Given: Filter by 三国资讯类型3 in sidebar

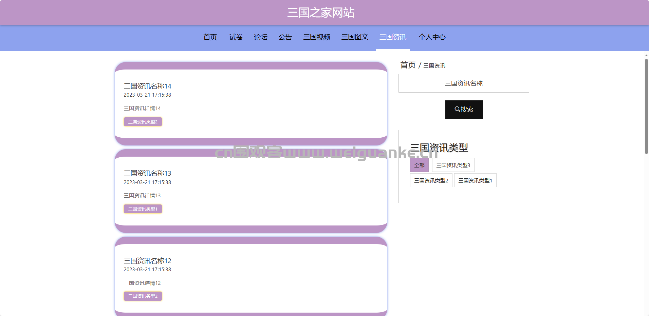Looking at the screenshot, I should coord(453,165).
